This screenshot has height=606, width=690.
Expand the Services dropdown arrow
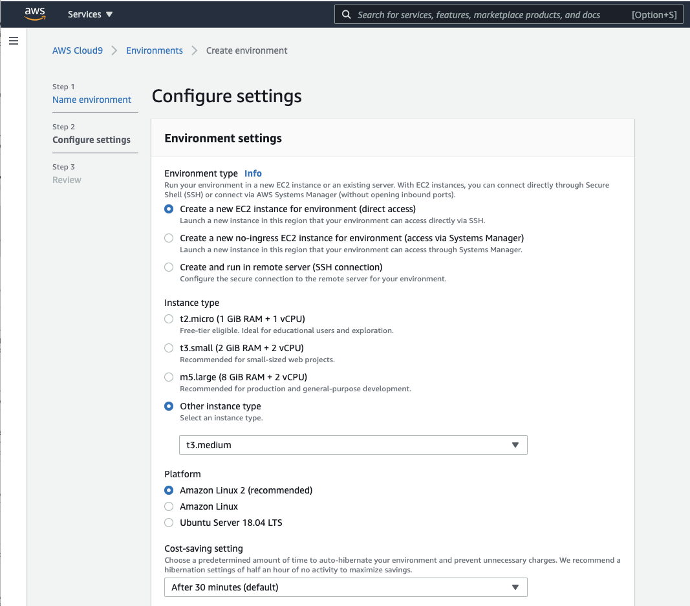click(x=109, y=14)
